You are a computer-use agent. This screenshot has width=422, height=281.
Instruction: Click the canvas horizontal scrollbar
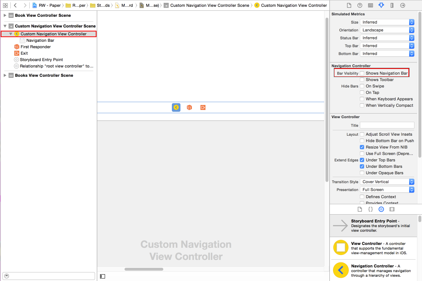[144, 269]
